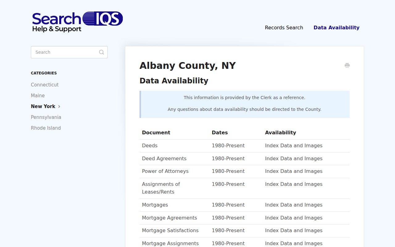Focus the Search input field
395x247 pixels.
pos(69,52)
